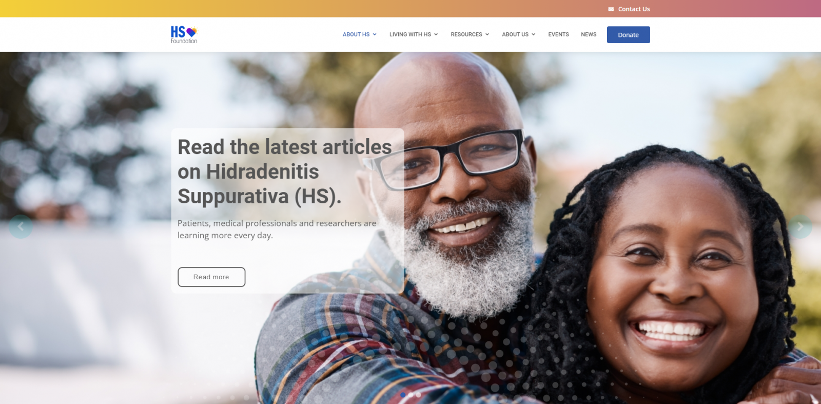
Task: Click the Donate button
Action: (x=629, y=34)
